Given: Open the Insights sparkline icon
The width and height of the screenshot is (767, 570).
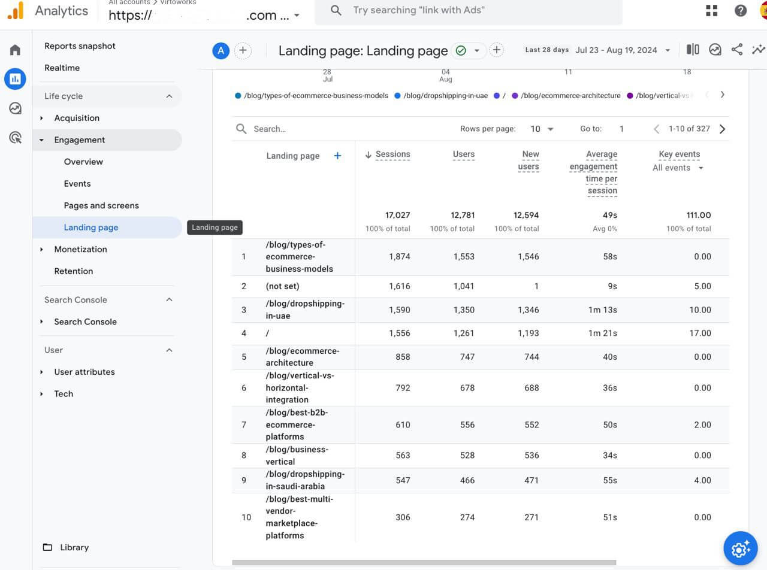Looking at the screenshot, I should (759, 50).
